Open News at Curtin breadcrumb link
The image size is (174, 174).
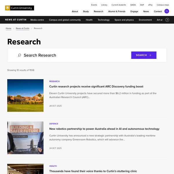(x=23, y=28)
